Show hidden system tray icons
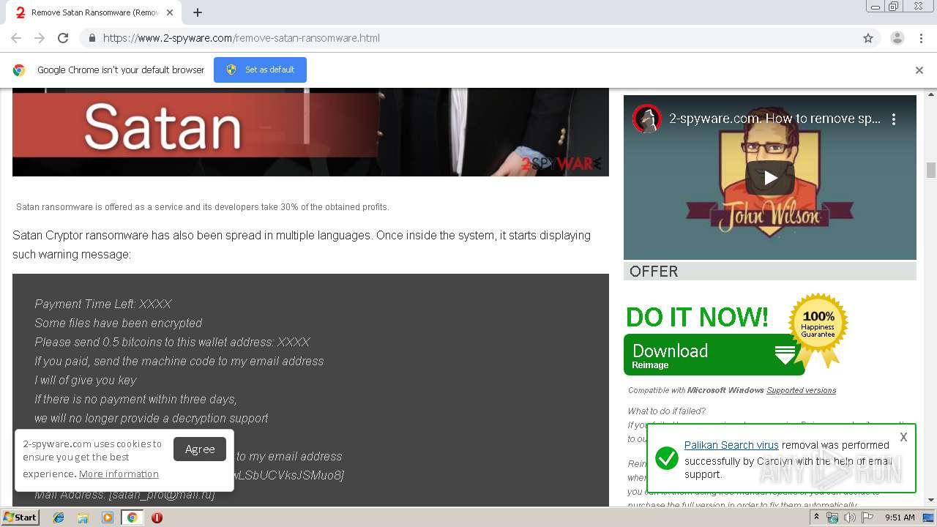This screenshot has height=527, width=937. [817, 517]
